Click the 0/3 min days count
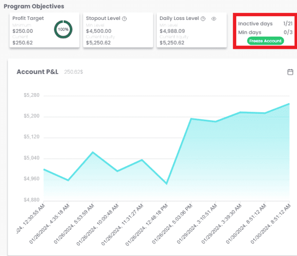Screen dimensions: 297x256 pos(288,32)
